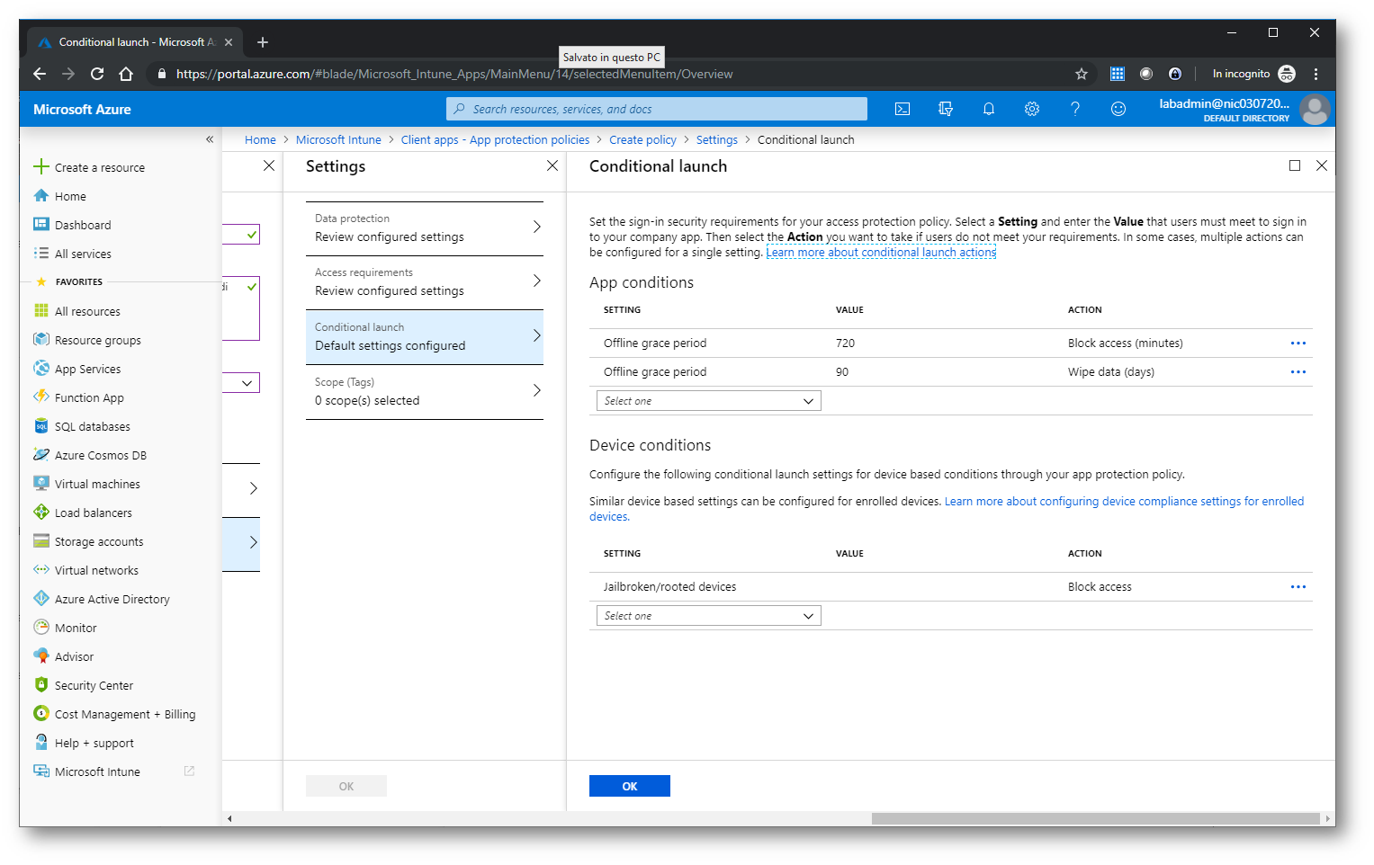1374x865 pixels.
Task: Click the blue OK button
Action: click(630, 786)
